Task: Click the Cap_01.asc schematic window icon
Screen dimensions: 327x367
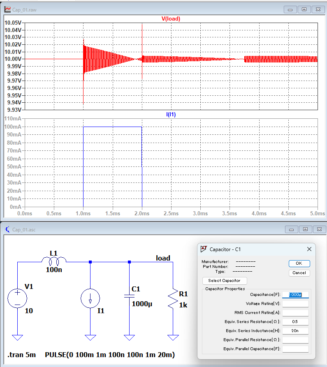Action: (7, 229)
